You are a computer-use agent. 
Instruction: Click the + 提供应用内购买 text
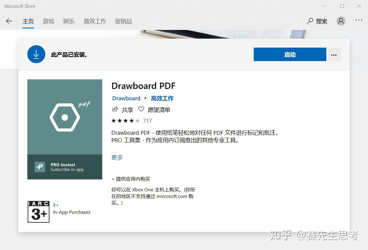(131, 179)
